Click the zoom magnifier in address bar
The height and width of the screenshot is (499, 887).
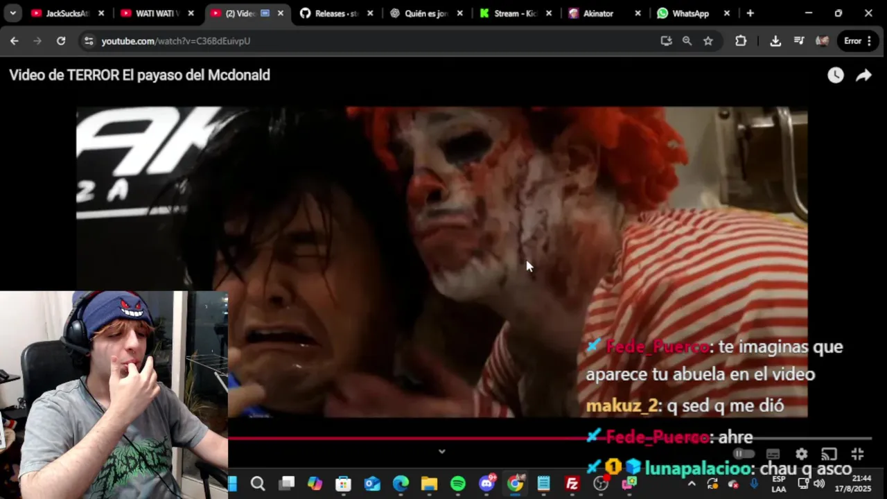(687, 41)
